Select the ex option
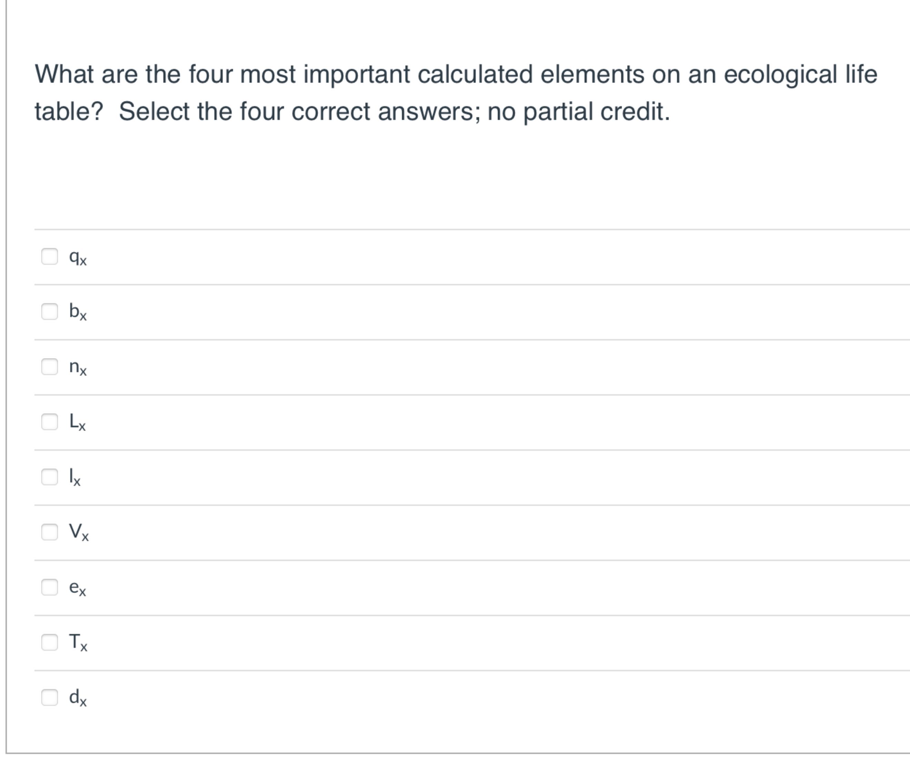This screenshot has width=910, height=765. (x=50, y=588)
